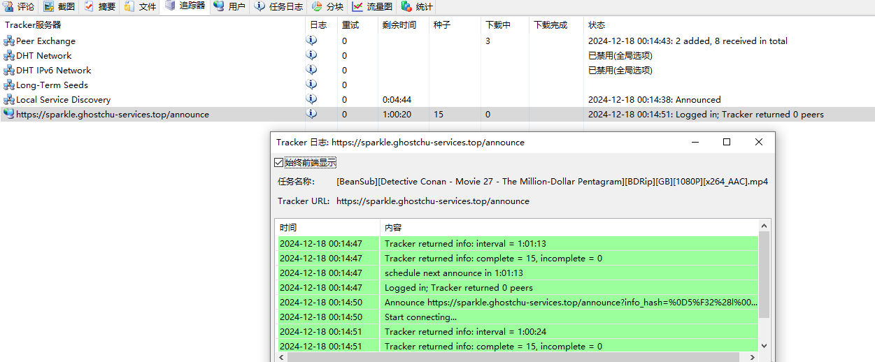
Task: Open log icon for Local Service Discovery
Action: tap(311, 99)
